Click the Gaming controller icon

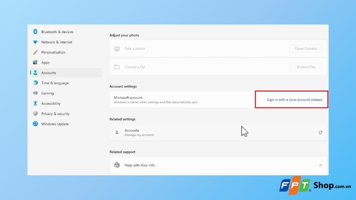[35, 93]
